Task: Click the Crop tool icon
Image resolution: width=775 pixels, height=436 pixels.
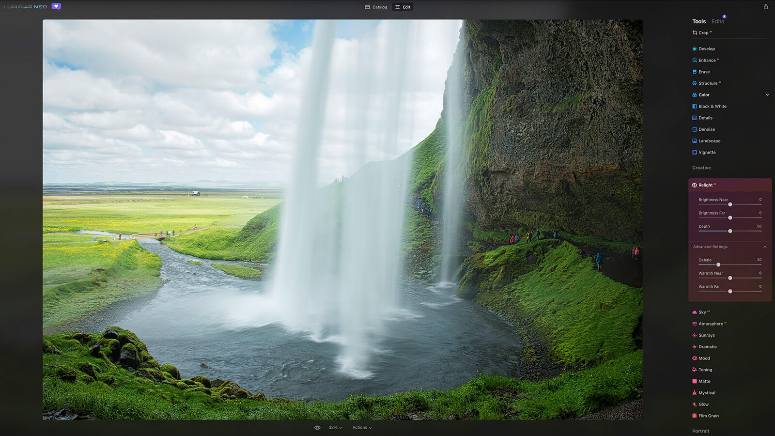Action: click(x=695, y=32)
